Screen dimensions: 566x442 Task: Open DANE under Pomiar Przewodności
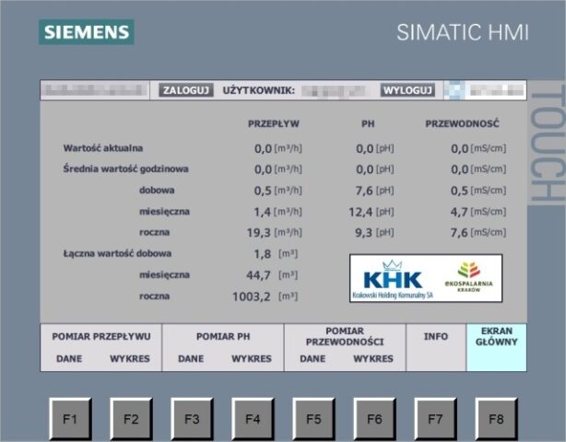pyautogui.click(x=312, y=358)
